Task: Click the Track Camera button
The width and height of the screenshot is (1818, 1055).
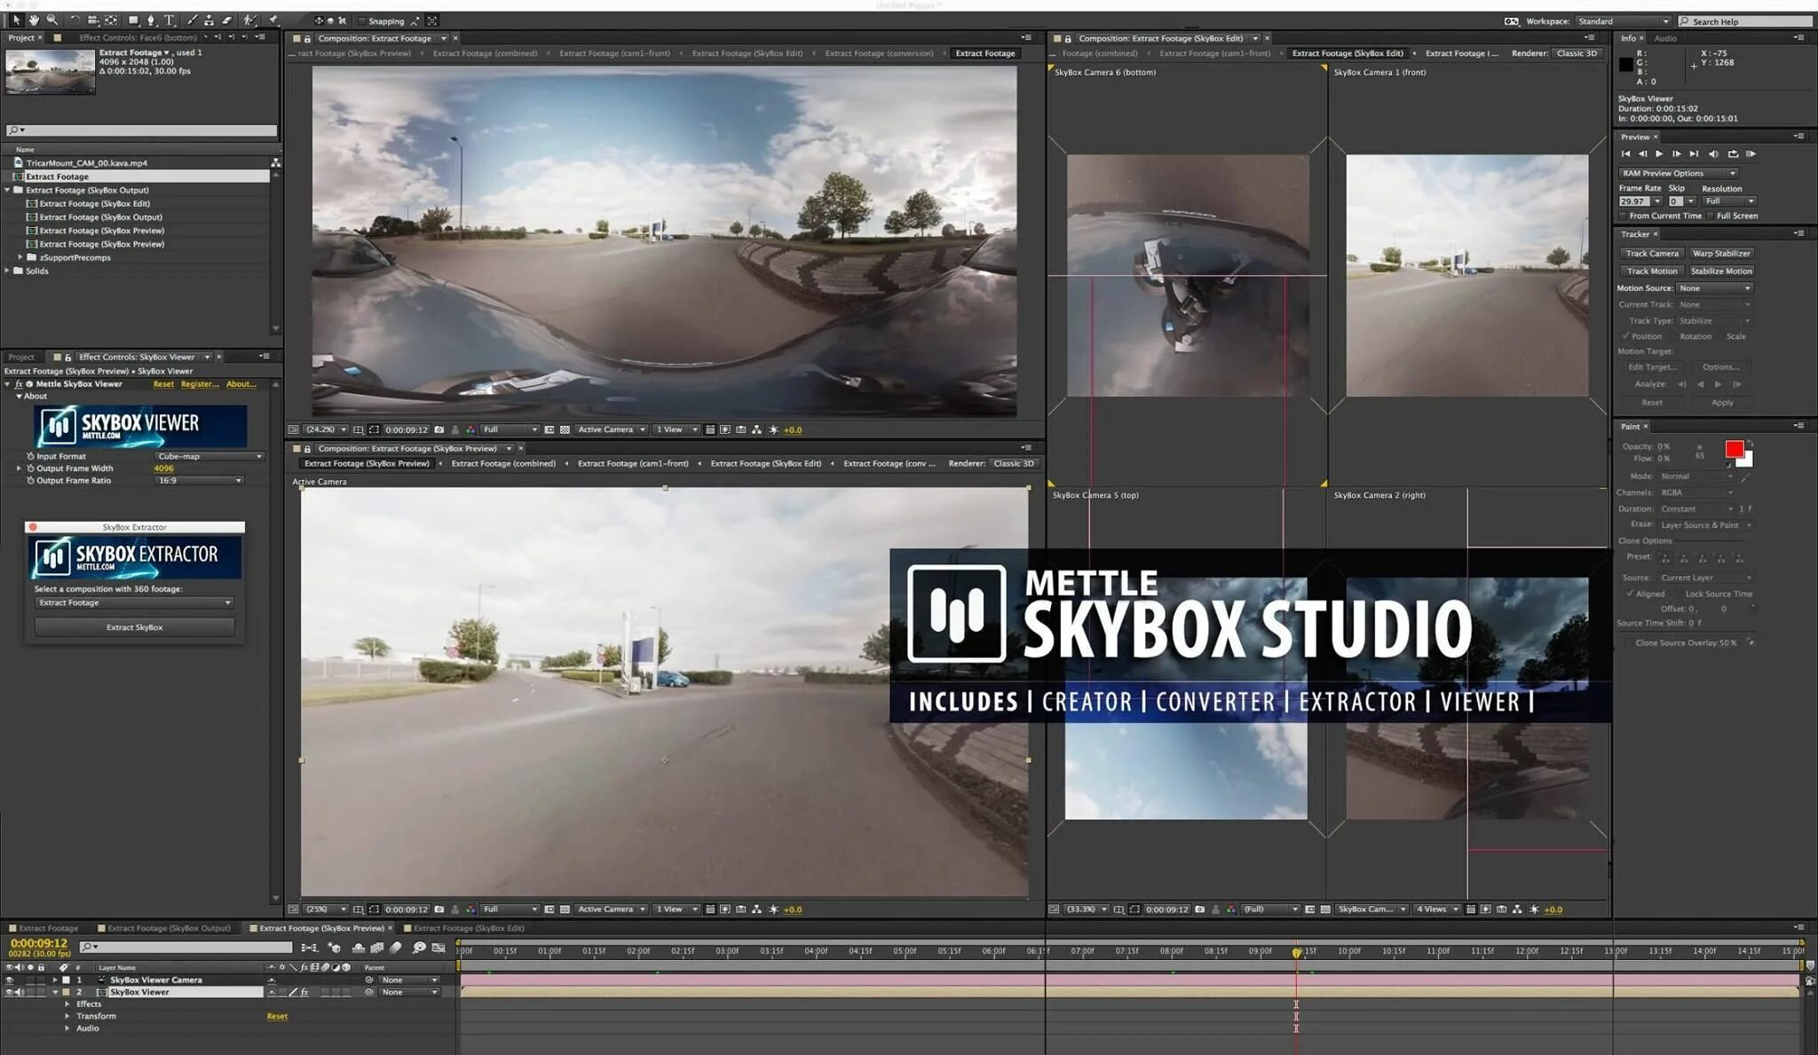Action: pyautogui.click(x=1652, y=254)
